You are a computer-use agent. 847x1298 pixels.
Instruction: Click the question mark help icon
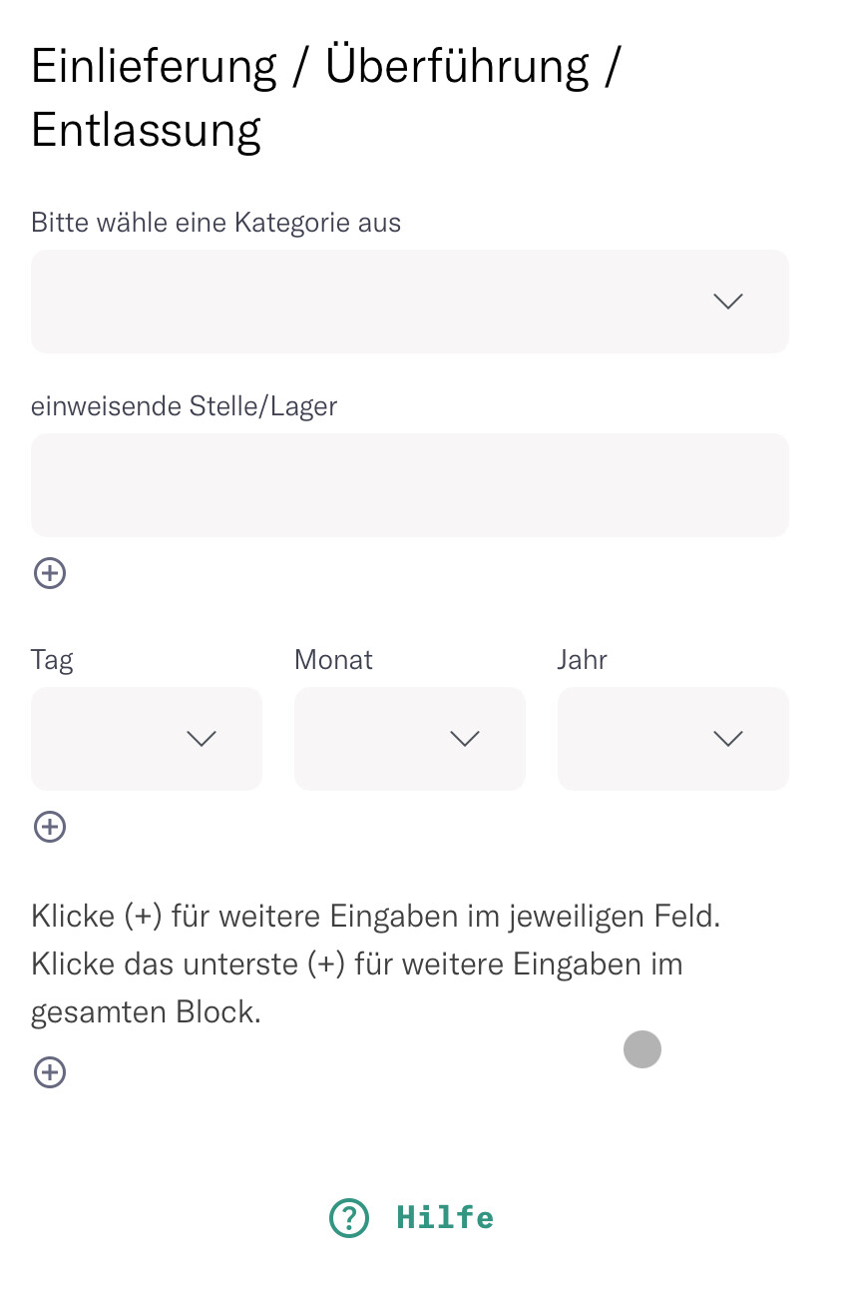349,1218
